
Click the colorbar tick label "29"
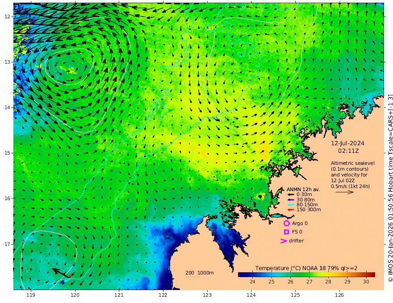point(347,282)
